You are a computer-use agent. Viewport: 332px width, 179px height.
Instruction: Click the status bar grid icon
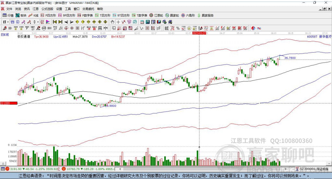pyautogui.click(x=3, y=169)
